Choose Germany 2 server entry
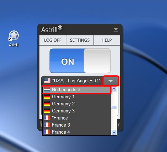 coord(77,104)
